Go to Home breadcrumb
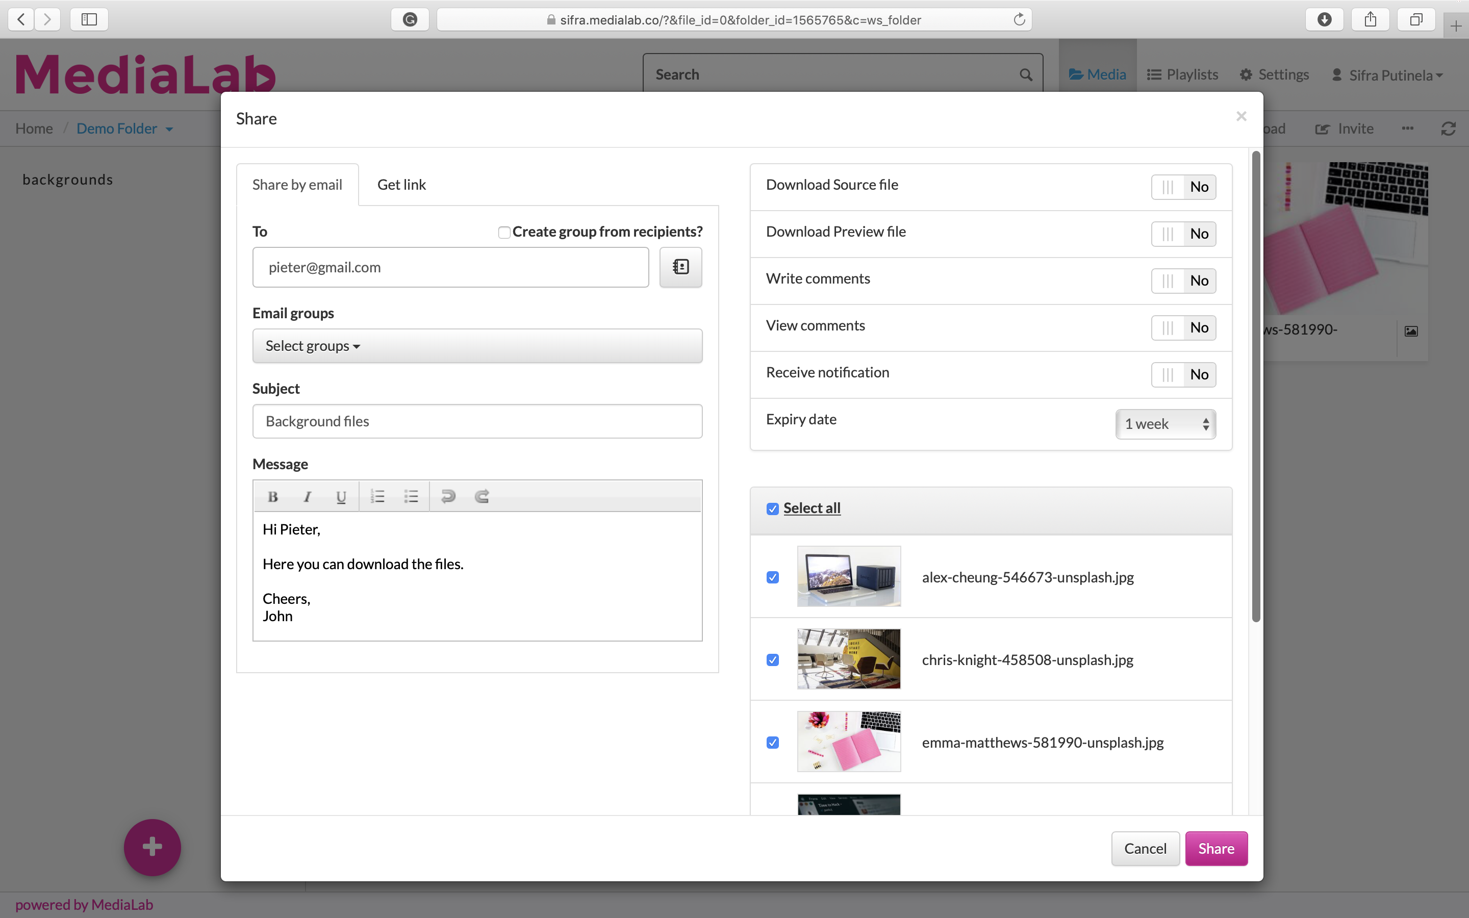 (34, 129)
